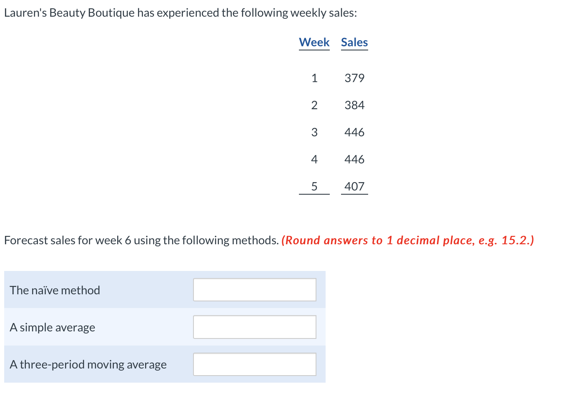Viewport: 562px width, 401px height.
Task: Click the 'A three-period moving average' label
Action: click(x=88, y=365)
